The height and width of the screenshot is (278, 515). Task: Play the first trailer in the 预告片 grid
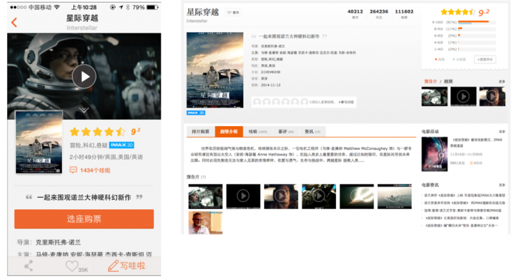pos(205,196)
